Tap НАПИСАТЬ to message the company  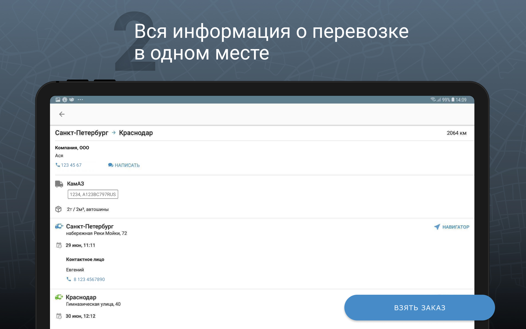pos(124,165)
